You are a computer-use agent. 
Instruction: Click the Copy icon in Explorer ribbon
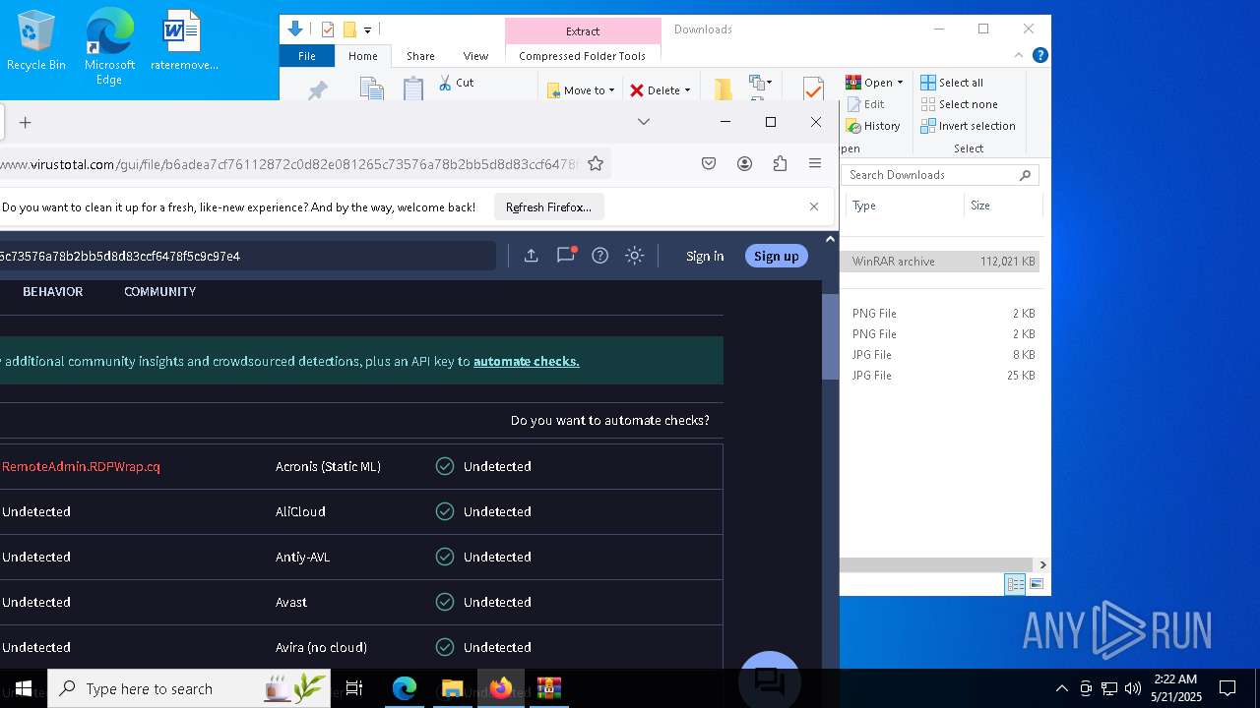pyautogui.click(x=371, y=88)
